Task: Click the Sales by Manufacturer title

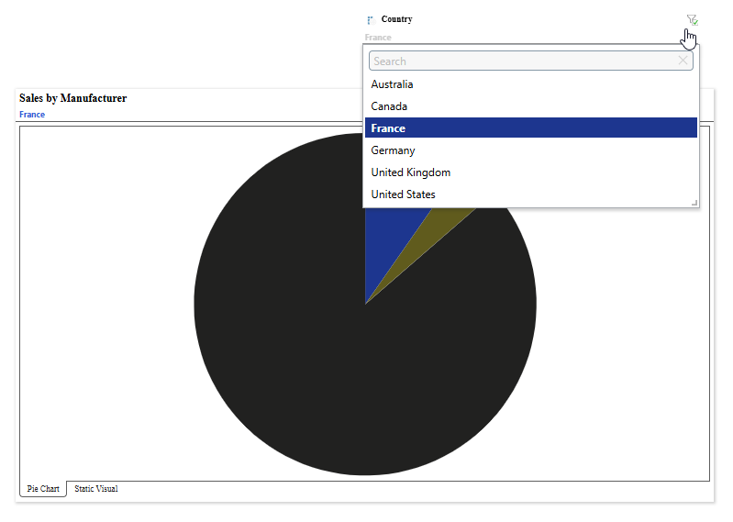Action: coord(72,98)
